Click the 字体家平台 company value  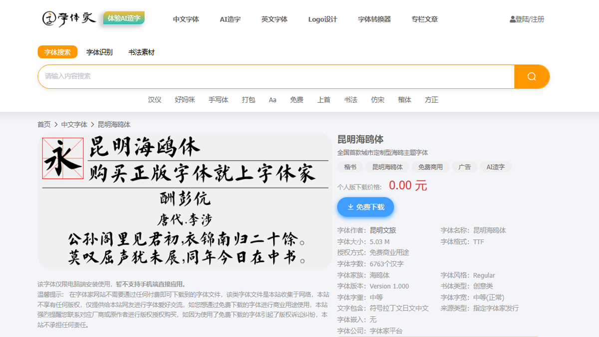[x=386, y=331]
